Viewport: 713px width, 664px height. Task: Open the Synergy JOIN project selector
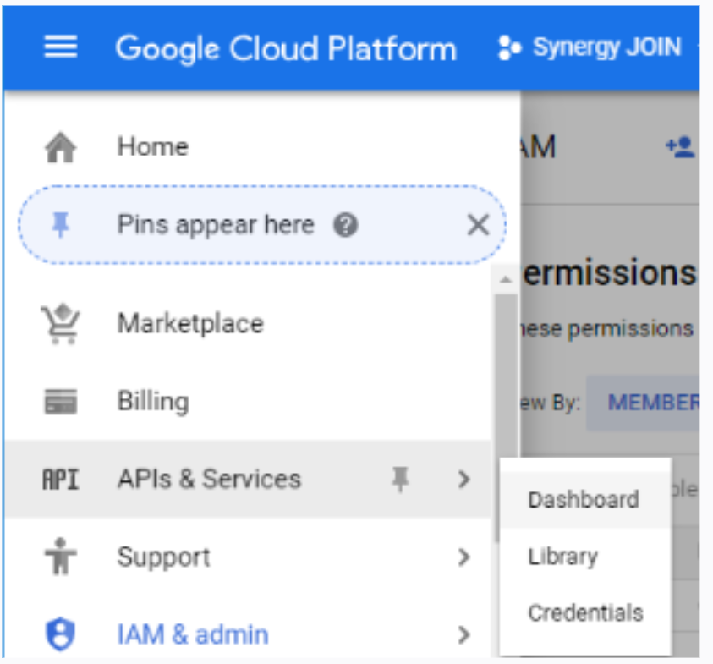click(606, 47)
